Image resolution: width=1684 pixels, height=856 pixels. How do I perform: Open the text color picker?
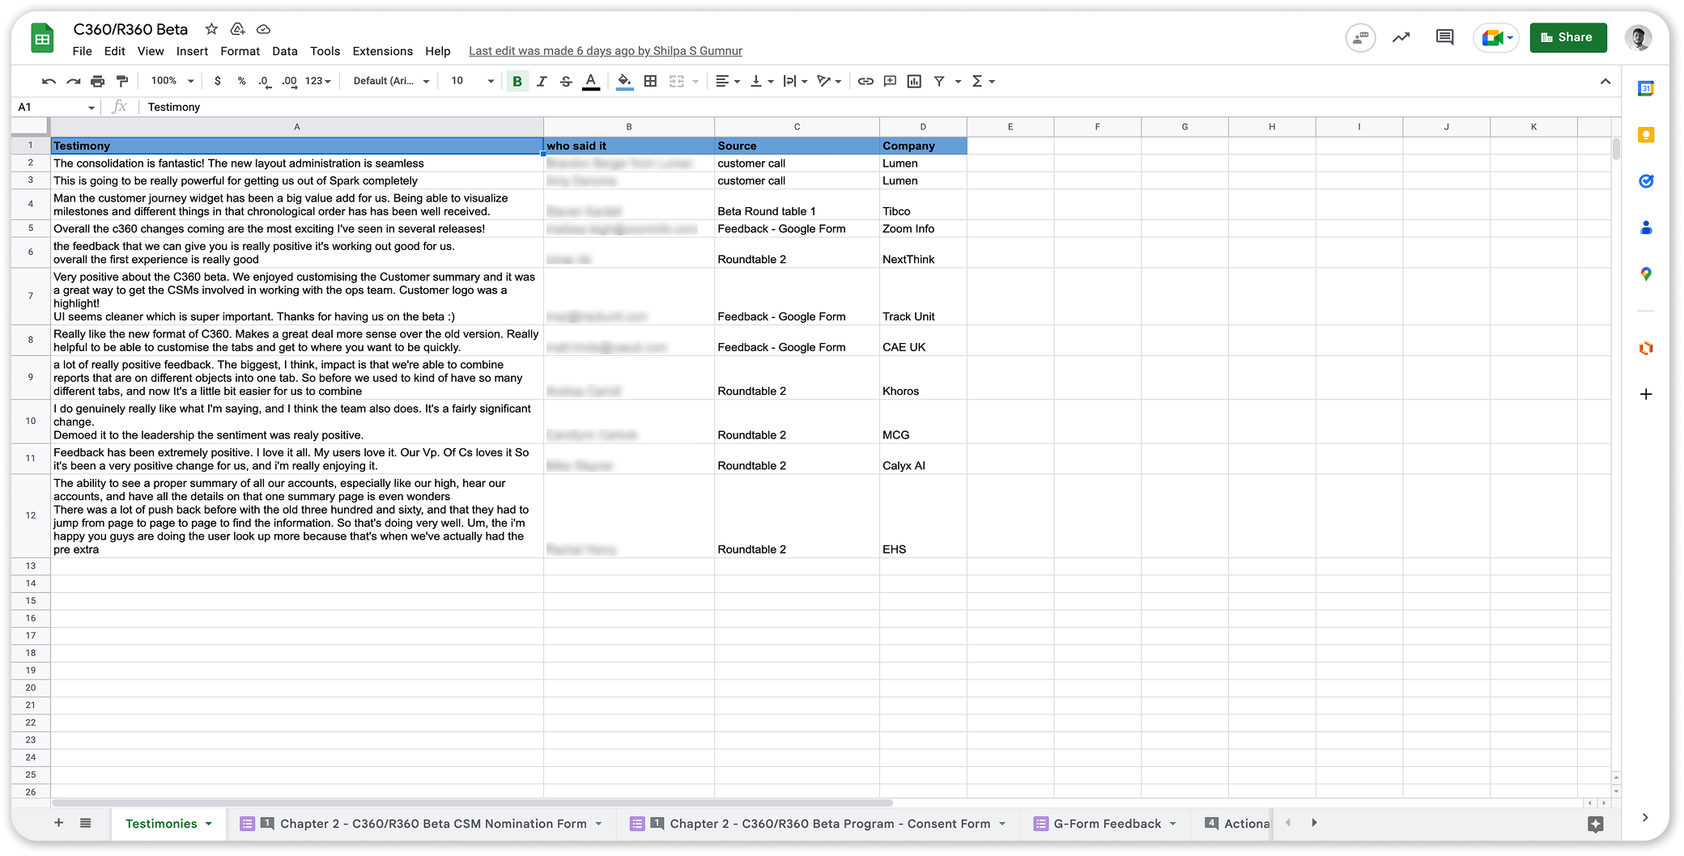(x=591, y=81)
